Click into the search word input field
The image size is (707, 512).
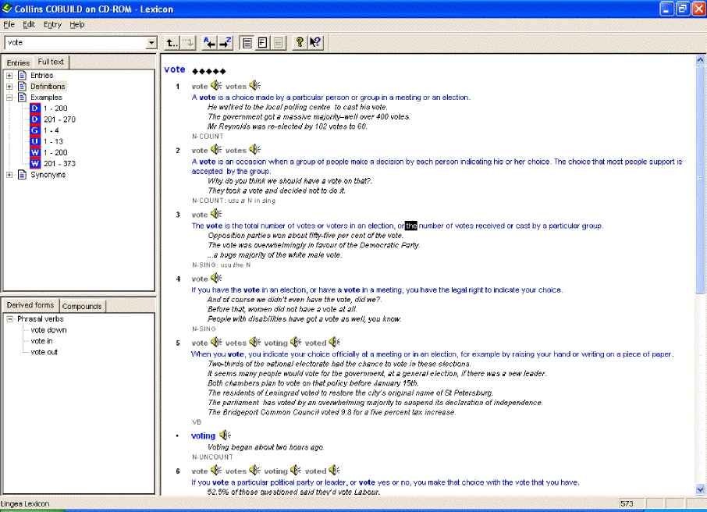[x=76, y=43]
